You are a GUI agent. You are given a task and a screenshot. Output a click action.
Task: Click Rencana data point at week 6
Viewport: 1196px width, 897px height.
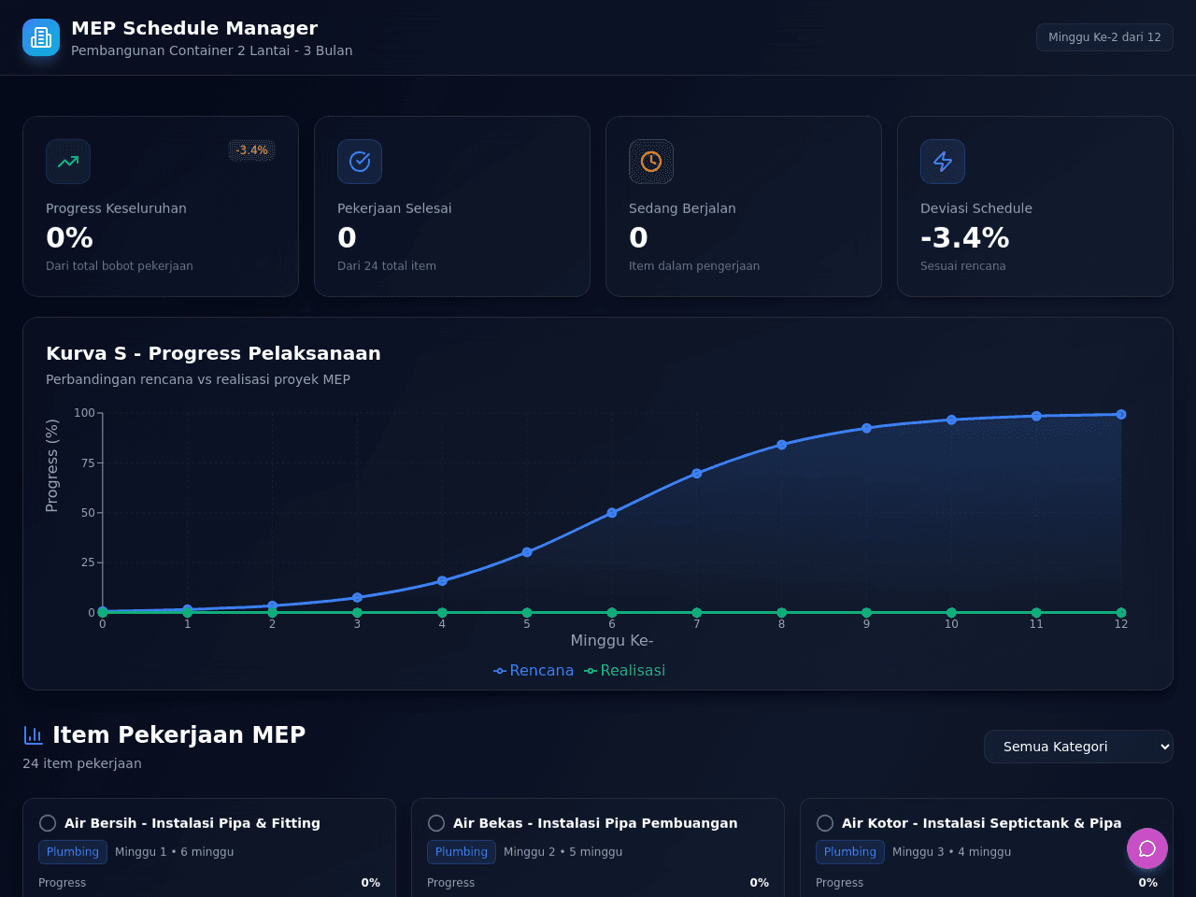pos(612,513)
